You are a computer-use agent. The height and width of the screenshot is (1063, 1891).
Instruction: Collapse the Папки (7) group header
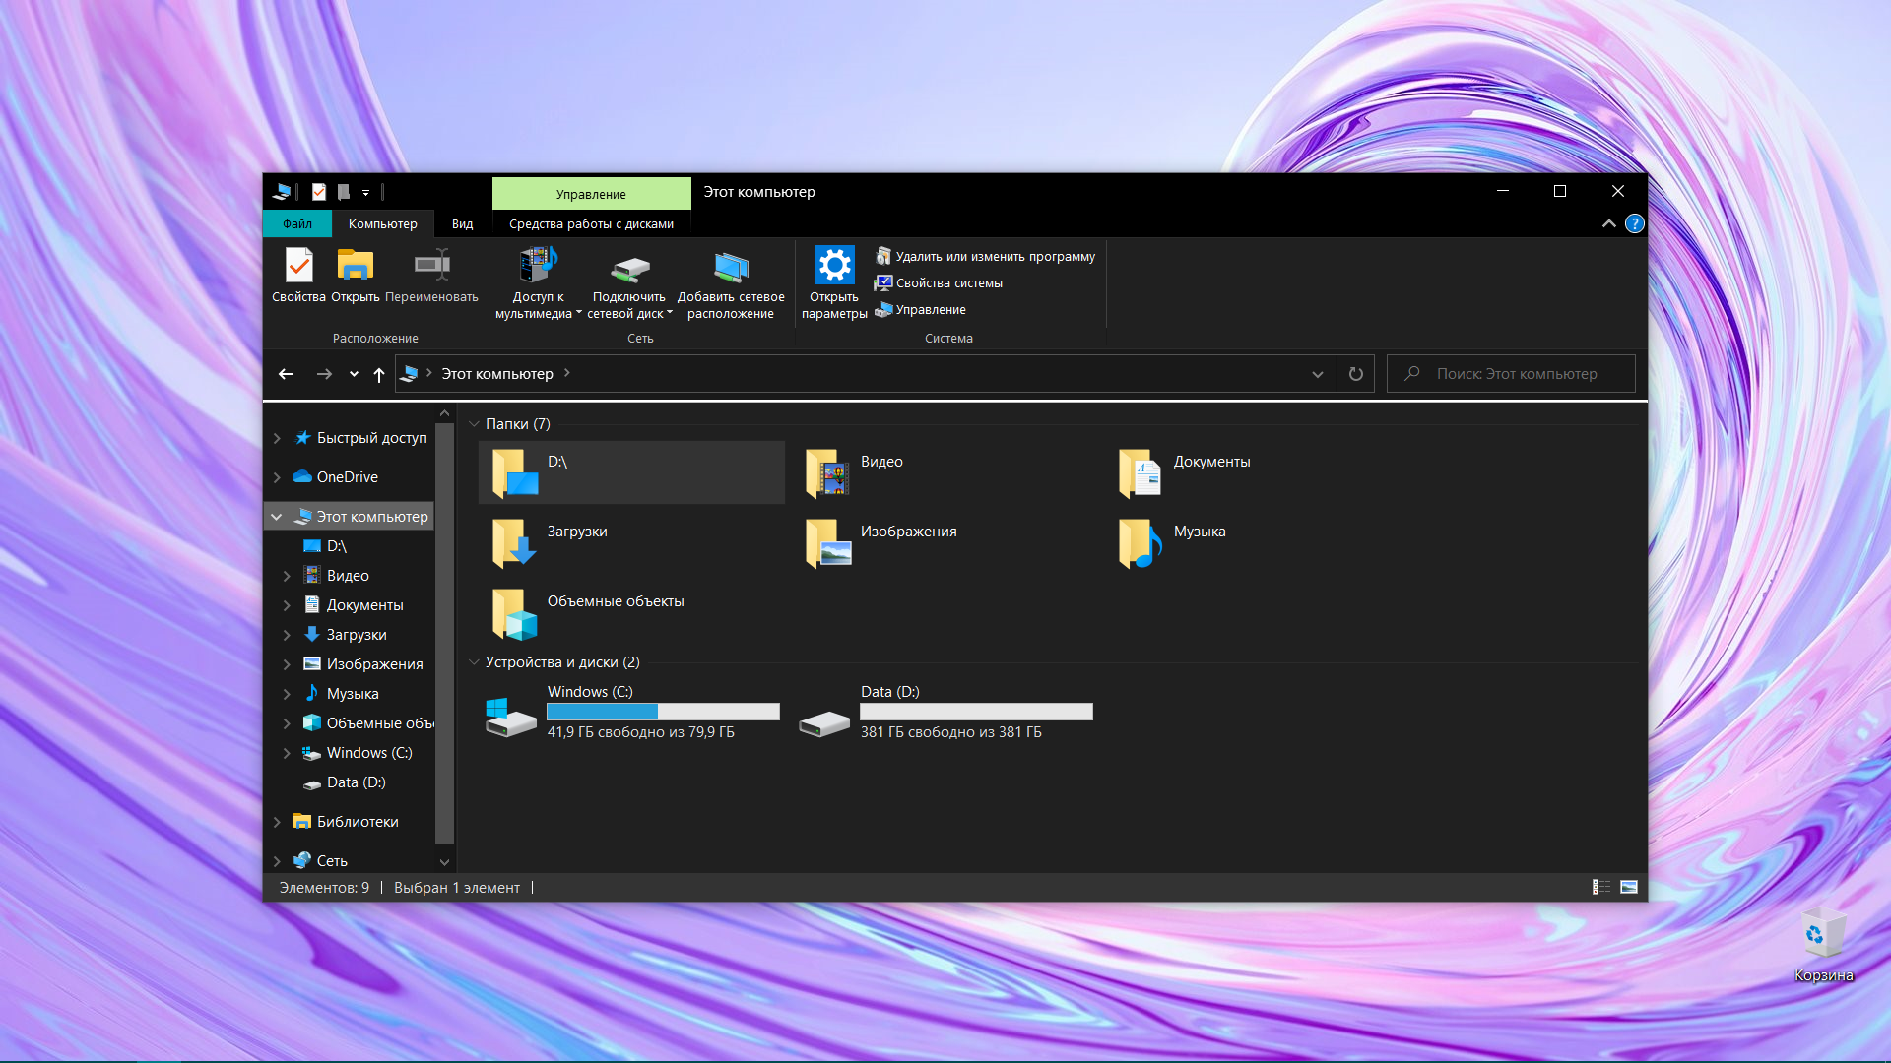point(474,424)
